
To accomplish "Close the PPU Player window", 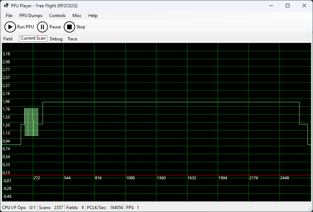I will pyautogui.click(x=304, y=5).
